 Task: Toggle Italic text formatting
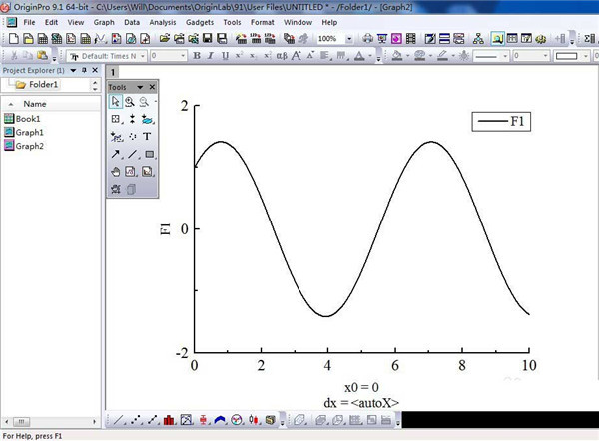210,56
